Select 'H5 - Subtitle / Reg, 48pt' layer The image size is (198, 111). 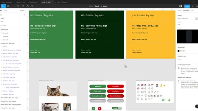[10, 57]
